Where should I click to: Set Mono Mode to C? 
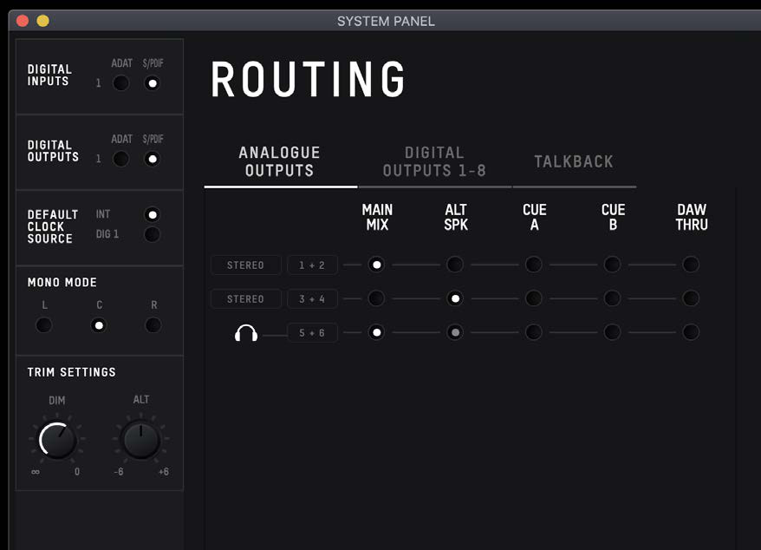tap(99, 325)
